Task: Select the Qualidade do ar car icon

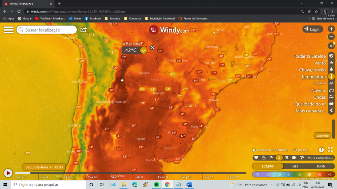Action: pos(331,104)
